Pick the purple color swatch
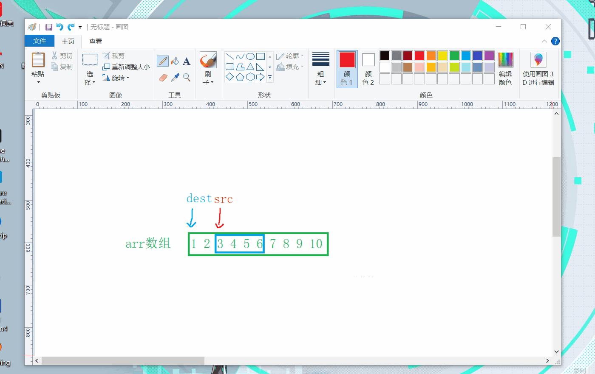 pyautogui.click(x=489, y=56)
